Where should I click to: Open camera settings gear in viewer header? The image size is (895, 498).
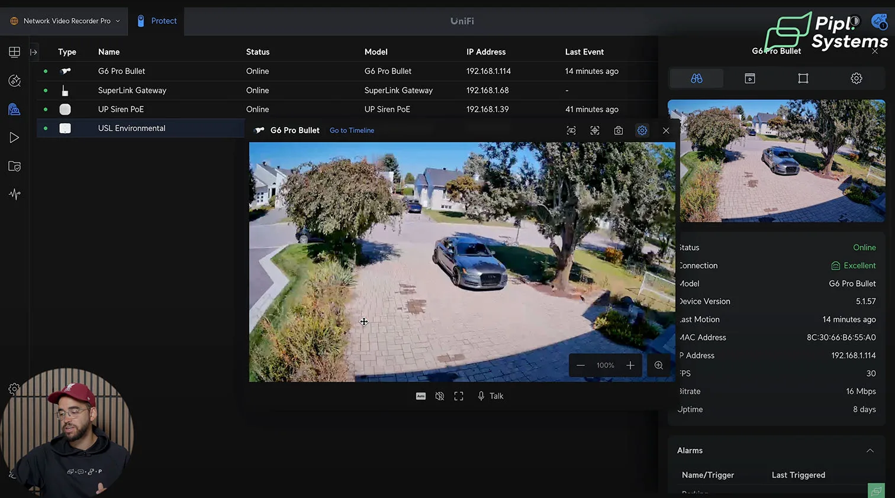[x=642, y=131]
